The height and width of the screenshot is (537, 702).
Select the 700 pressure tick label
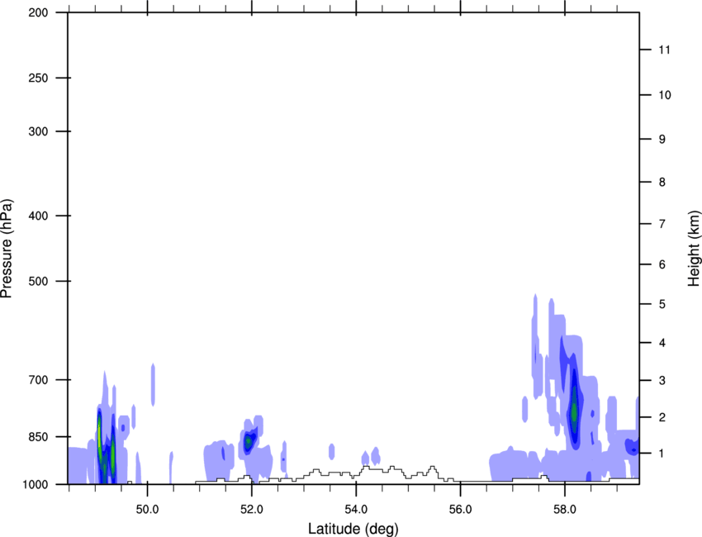[38, 380]
